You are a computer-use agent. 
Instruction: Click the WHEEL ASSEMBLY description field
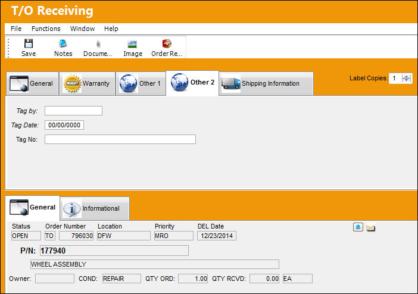155,264
